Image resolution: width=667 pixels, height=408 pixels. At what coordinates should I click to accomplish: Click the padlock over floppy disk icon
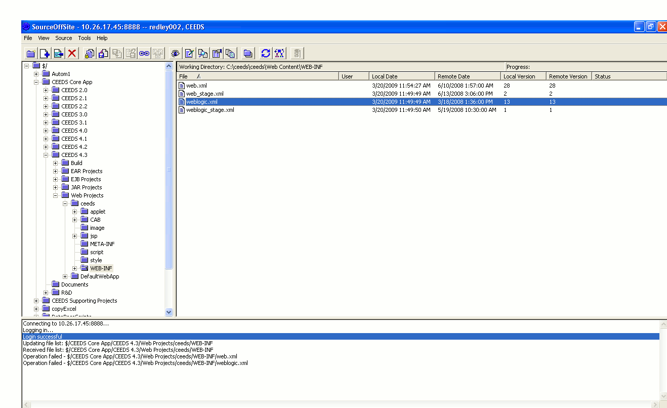(103, 53)
